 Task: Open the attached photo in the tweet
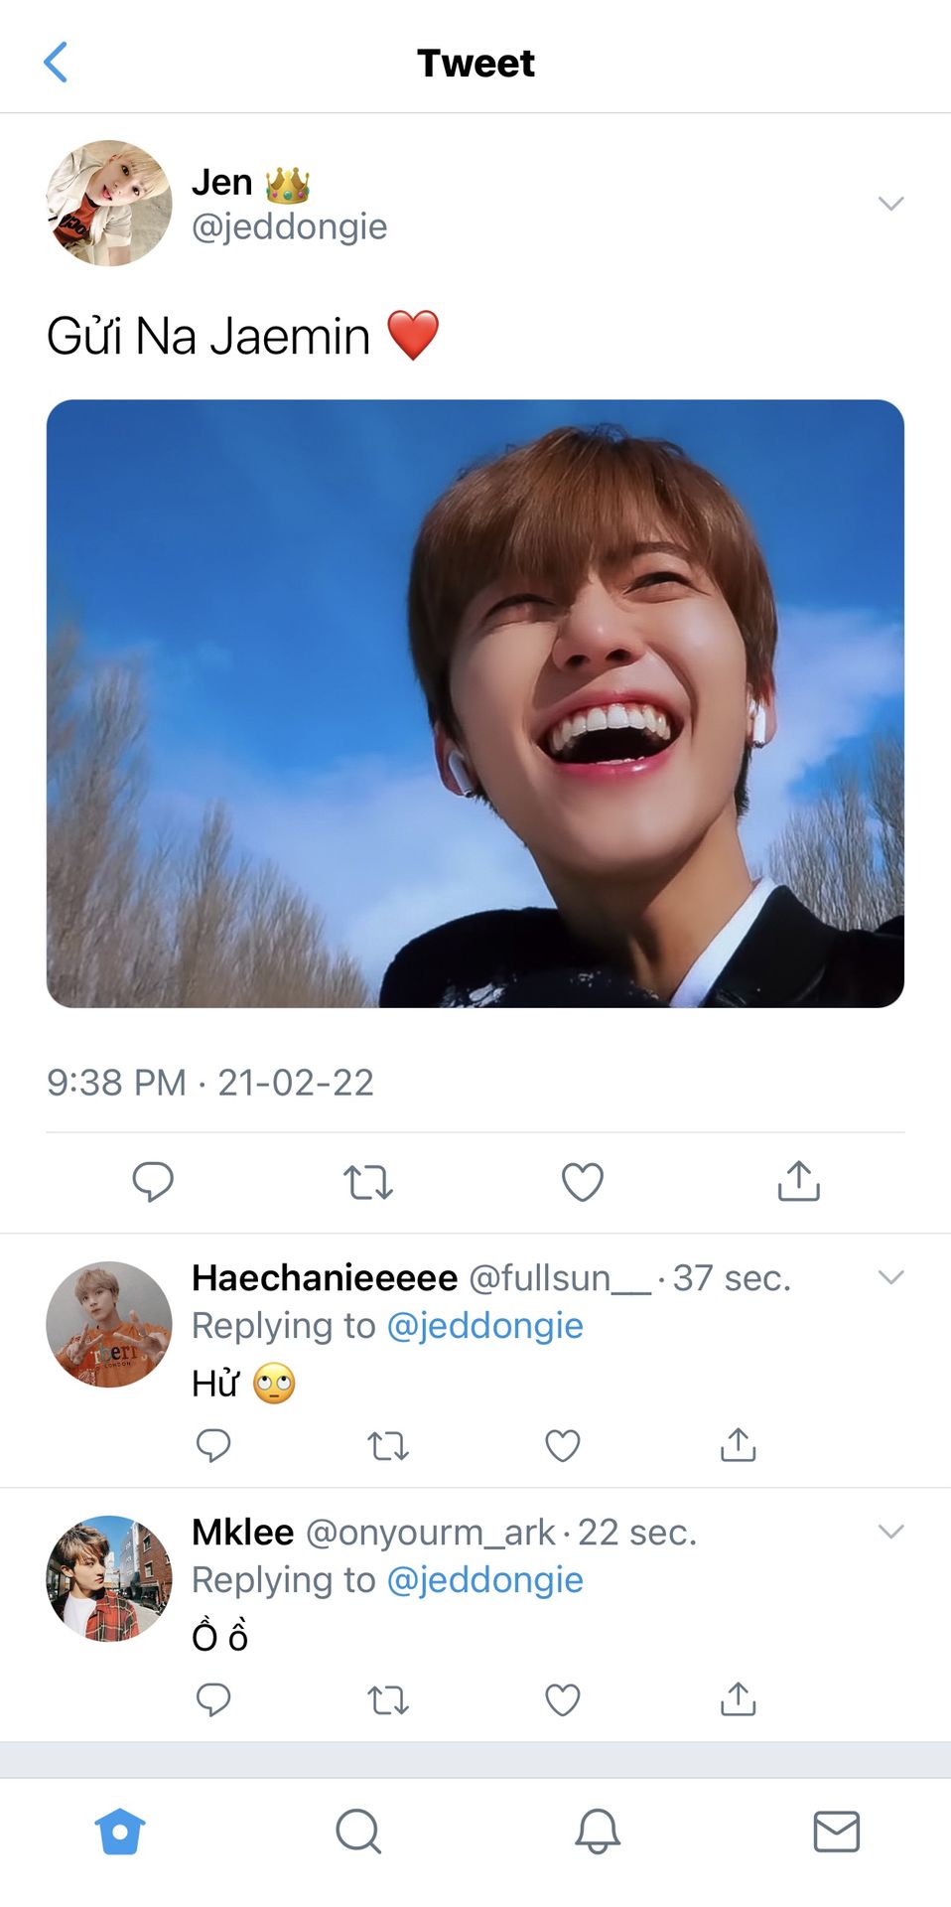tap(475, 703)
